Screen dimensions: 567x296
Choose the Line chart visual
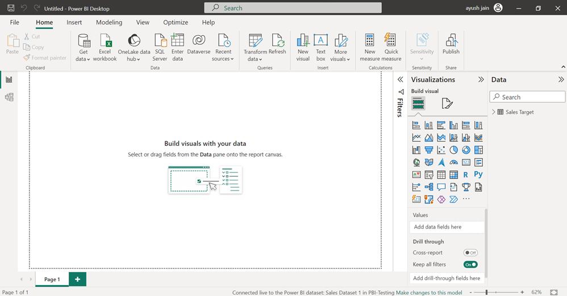tap(416, 138)
